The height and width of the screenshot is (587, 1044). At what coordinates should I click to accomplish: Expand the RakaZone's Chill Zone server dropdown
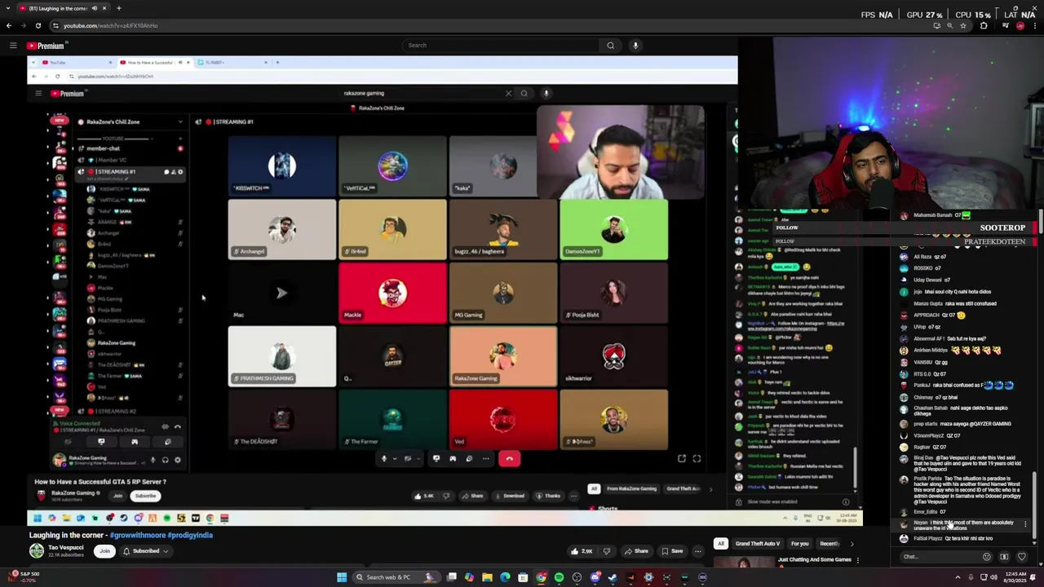click(x=180, y=122)
